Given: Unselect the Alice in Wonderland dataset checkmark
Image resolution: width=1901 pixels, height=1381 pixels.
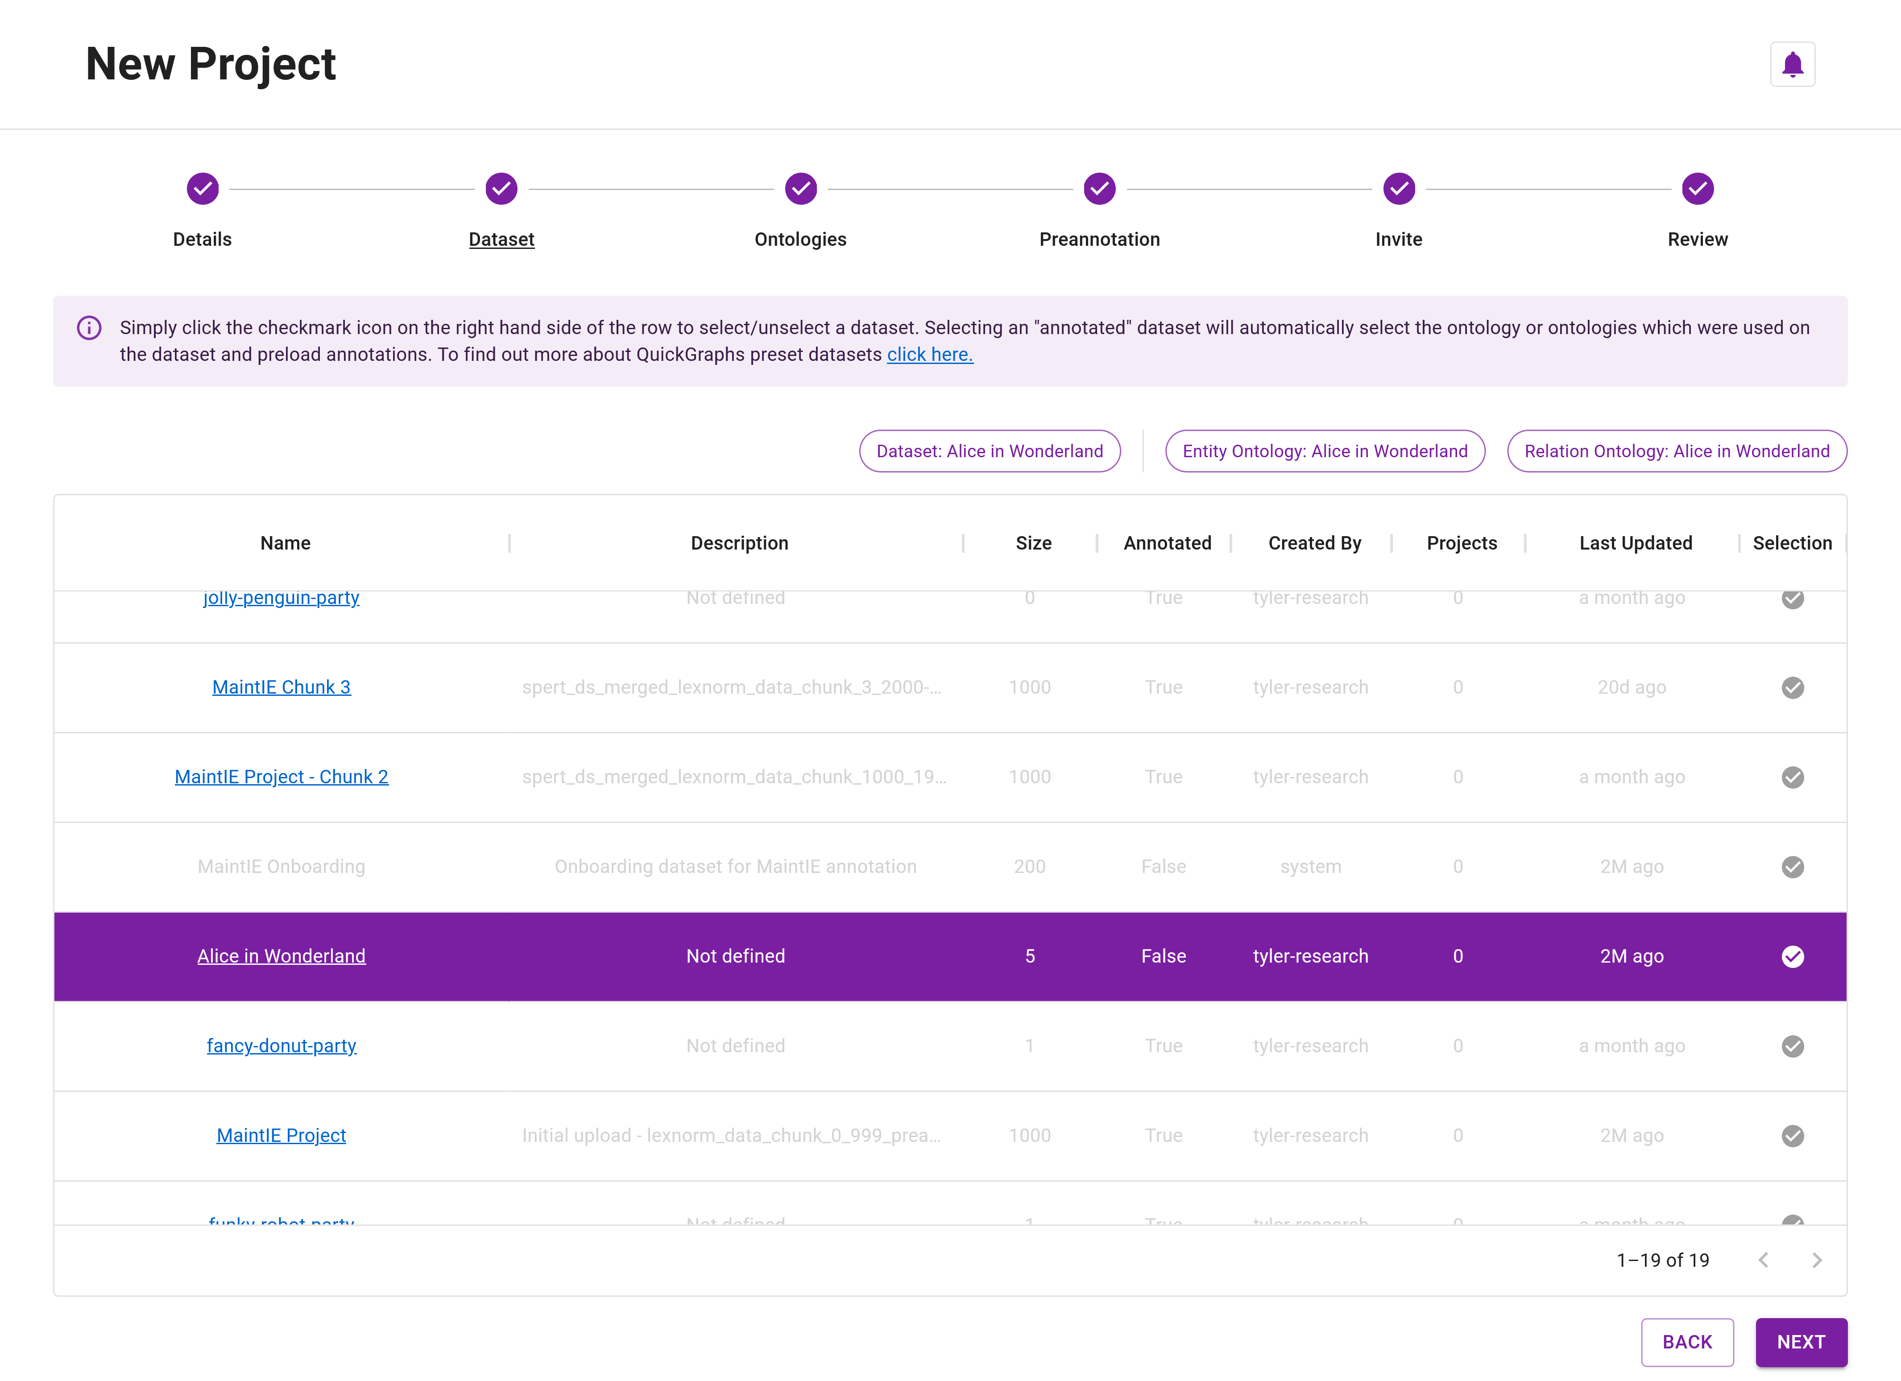Looking at the screenshot, I should pos(1793,956).
